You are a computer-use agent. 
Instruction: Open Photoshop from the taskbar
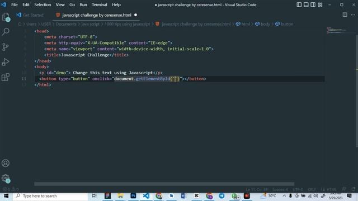(x=133, y=196)
